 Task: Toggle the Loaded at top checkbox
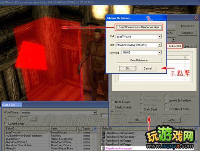click(6, 123)
